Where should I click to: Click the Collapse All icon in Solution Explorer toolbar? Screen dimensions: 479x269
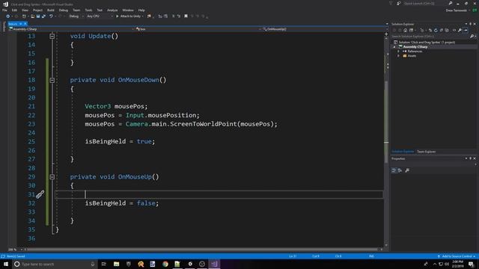[x=442, y=30]
